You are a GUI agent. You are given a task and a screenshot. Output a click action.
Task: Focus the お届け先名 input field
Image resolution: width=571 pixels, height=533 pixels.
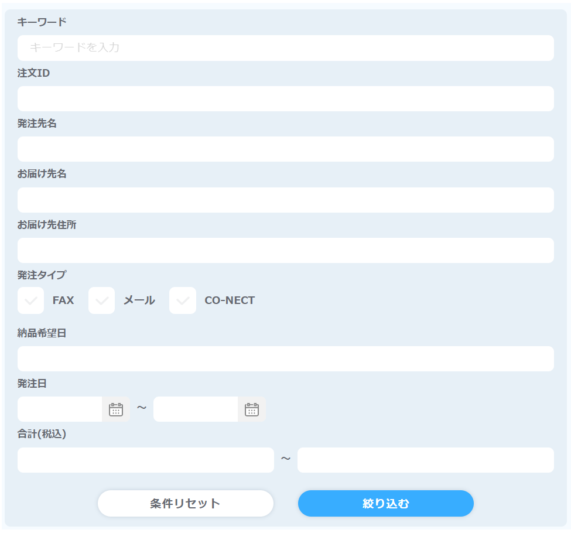[x=286, y=200]
